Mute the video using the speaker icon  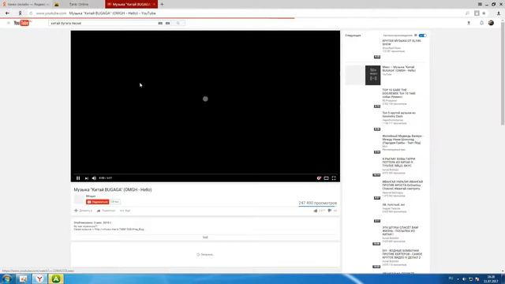tap(94, 178)
